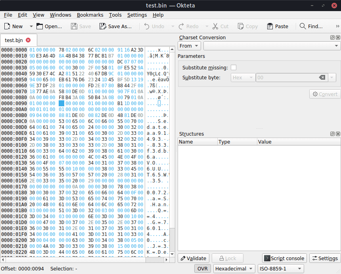
Task: Open the New button dropdown arrow
Action: 31,26
